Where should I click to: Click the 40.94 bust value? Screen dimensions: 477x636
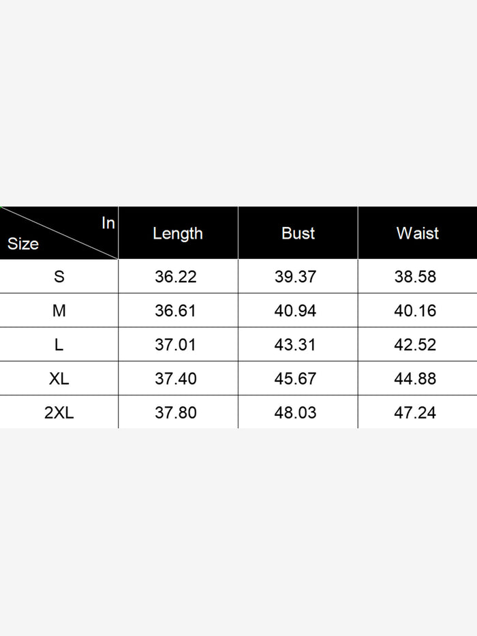[295, 311]
